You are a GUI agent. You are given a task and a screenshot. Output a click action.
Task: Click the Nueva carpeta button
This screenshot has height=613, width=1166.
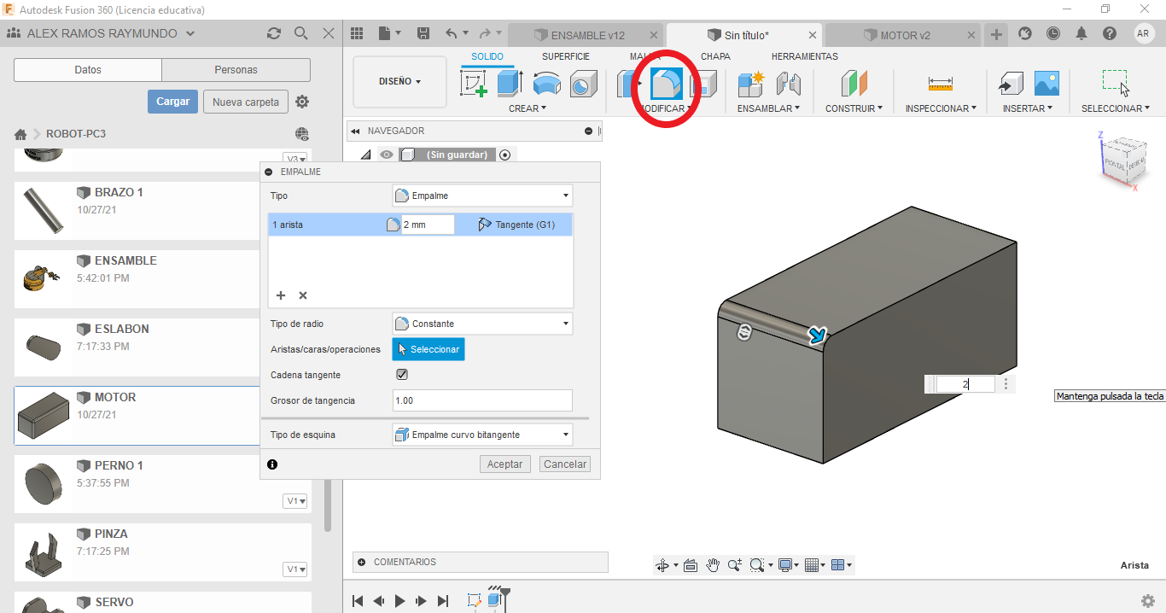(x=246, y=102)
